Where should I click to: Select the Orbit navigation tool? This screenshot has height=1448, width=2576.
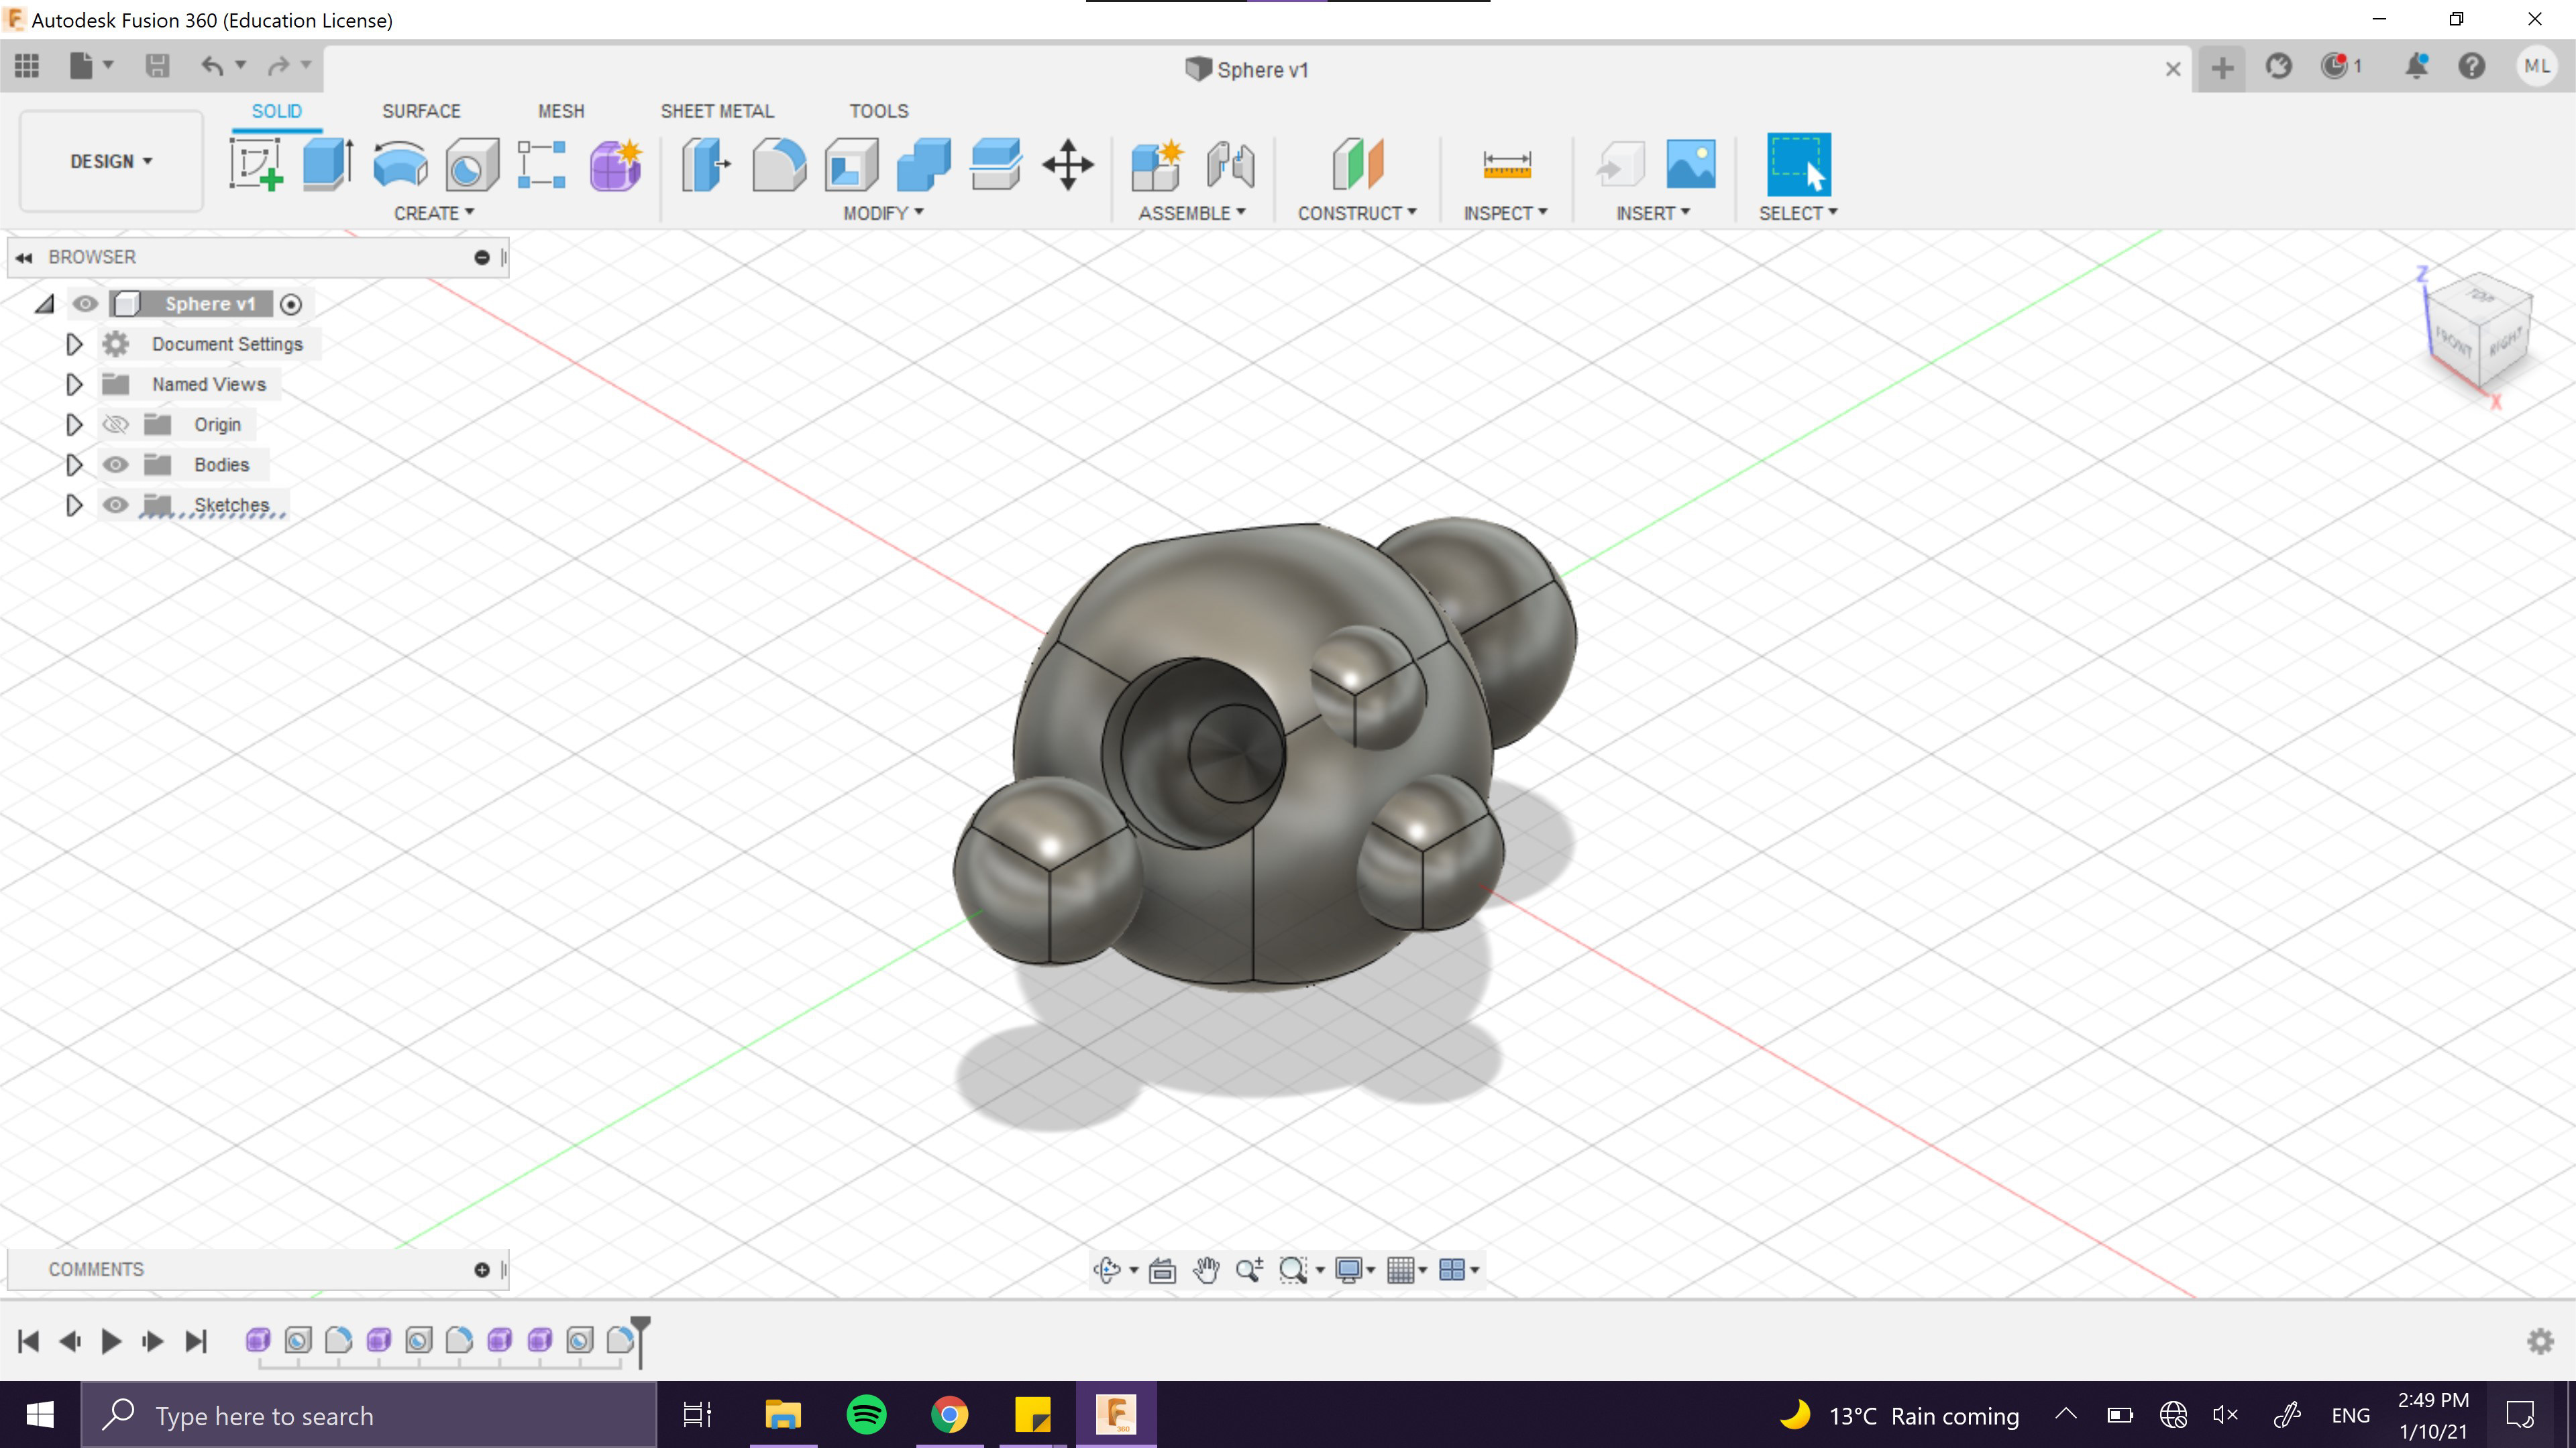coord(1107,1269)
